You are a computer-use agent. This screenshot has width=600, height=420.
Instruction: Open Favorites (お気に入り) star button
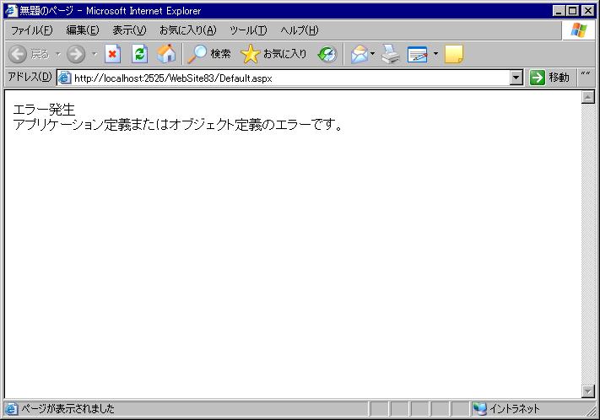pyautogui.click(x=274, y=54)
